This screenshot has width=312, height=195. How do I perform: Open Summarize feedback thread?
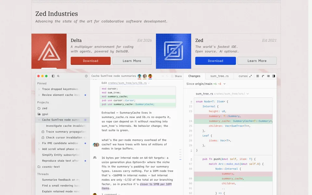(x=61, y=180)
